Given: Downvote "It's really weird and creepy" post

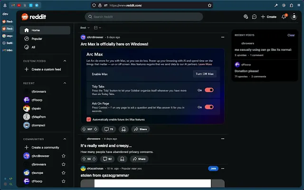Looking at the screenshot, I should pos(94,159).
